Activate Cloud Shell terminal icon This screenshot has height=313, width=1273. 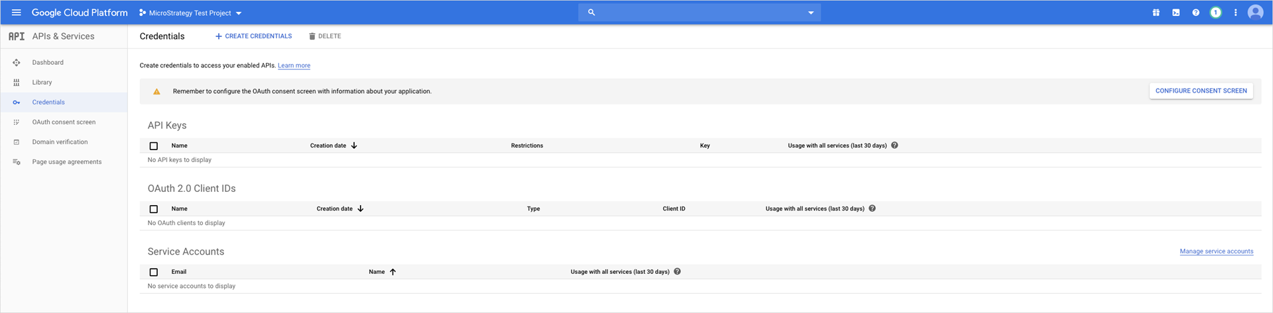pos(1176,13)
